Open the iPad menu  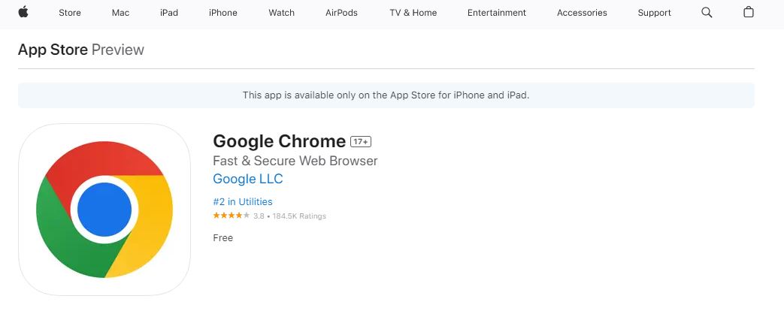[x=169, y=13]
